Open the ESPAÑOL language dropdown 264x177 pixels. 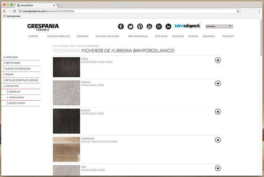(x=219, y=26)
